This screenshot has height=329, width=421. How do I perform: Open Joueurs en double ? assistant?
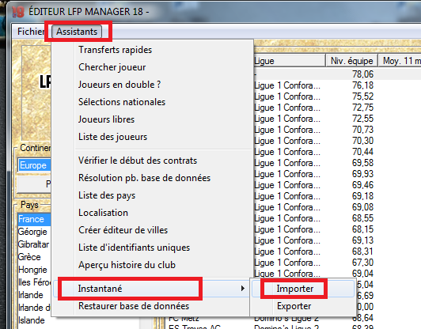tap(119, 85)
